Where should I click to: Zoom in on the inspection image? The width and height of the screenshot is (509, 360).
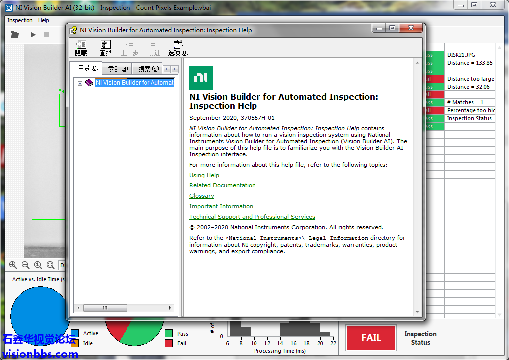click(13, 265)
